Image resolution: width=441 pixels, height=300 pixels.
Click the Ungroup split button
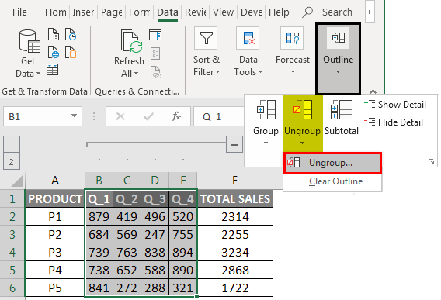[x=302, y=122]
